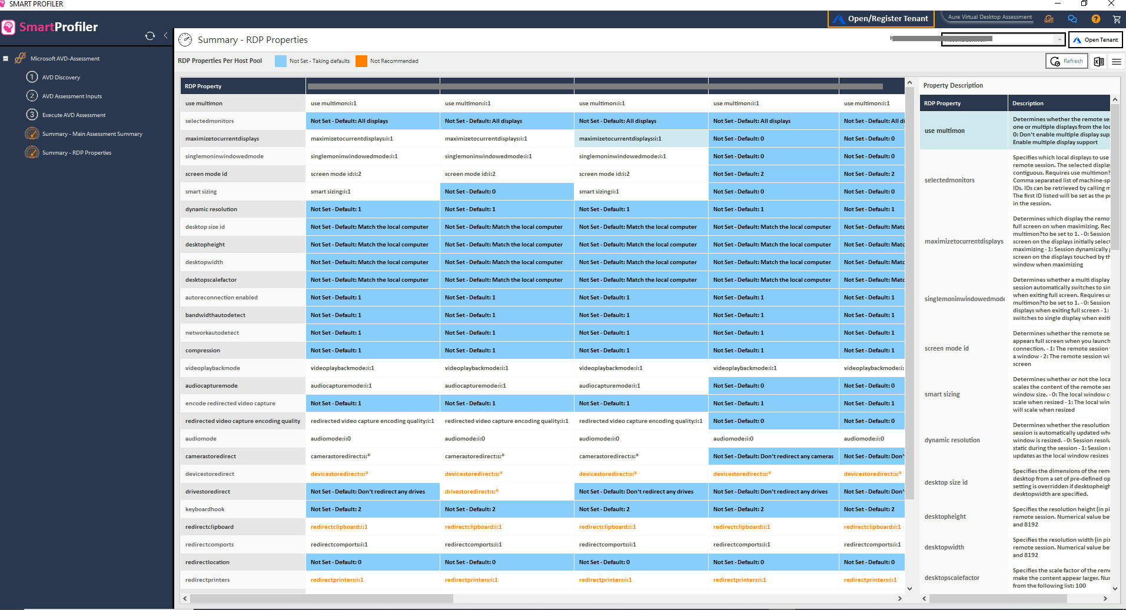Click the gauge icon for Main Assessment Summary

coord(32,134)
